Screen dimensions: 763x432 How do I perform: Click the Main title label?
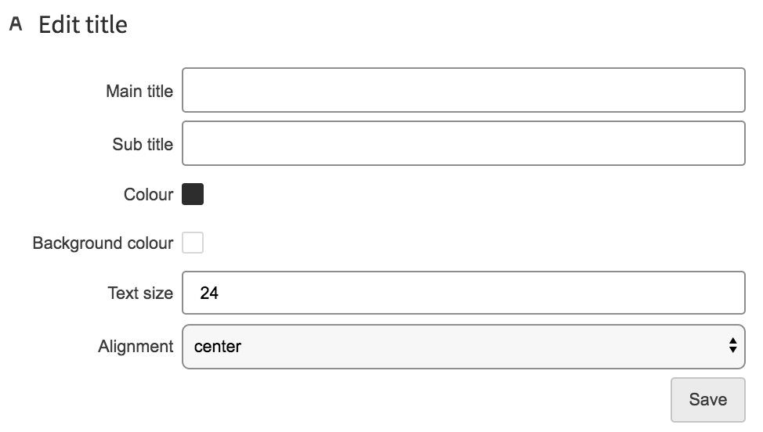[139, 91]
